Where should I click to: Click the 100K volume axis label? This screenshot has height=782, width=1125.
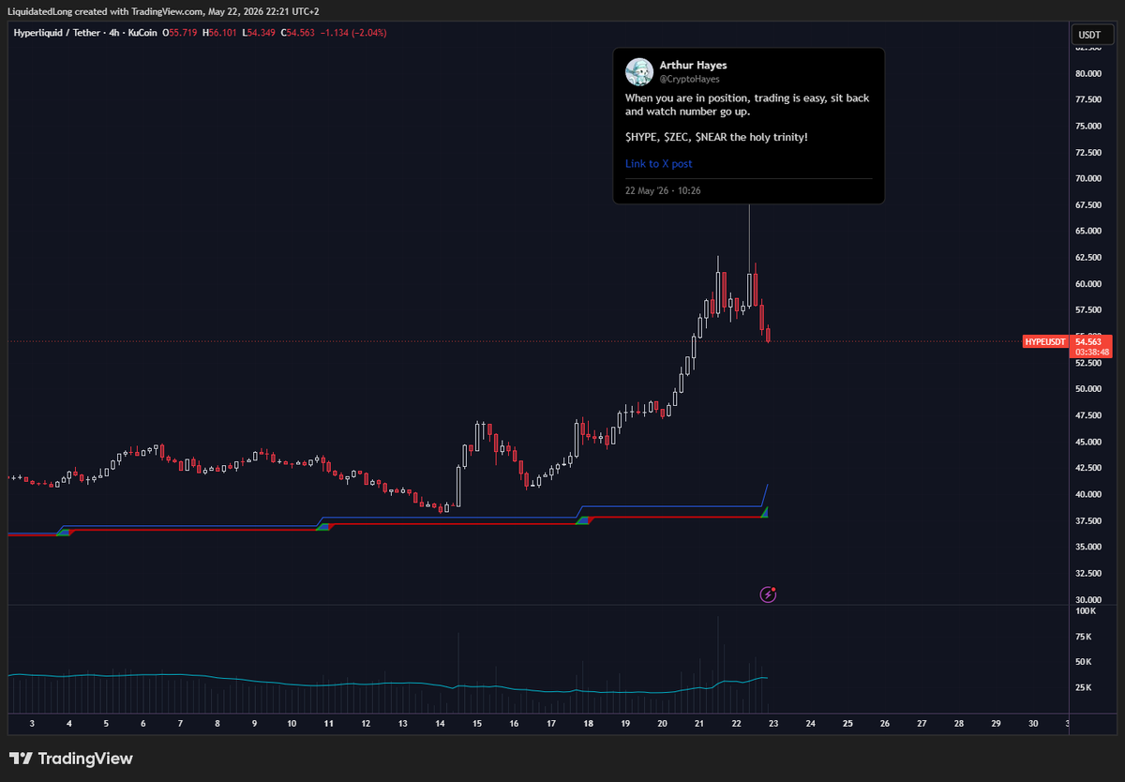(x=1085, y=611)
